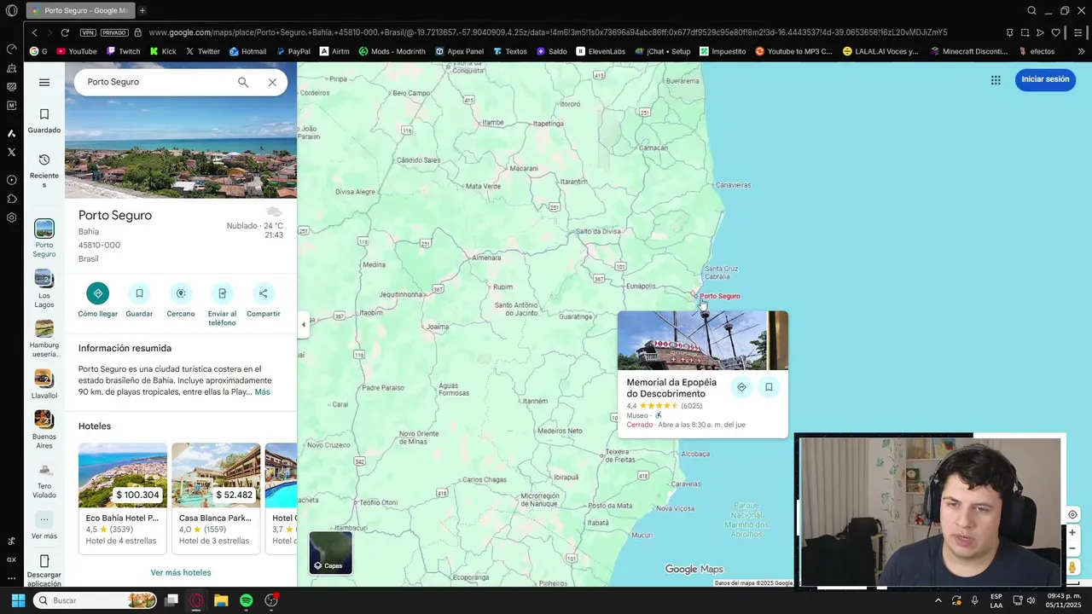Click Ver más hoteles link

click(181, 572)
